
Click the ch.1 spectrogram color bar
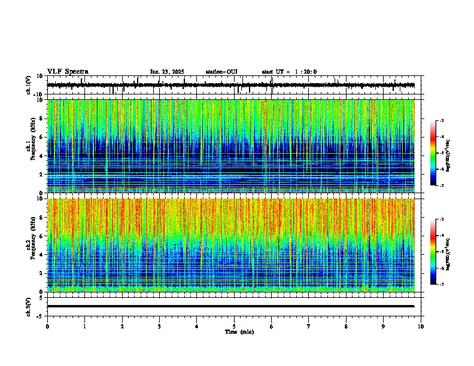tap(433, 153)
